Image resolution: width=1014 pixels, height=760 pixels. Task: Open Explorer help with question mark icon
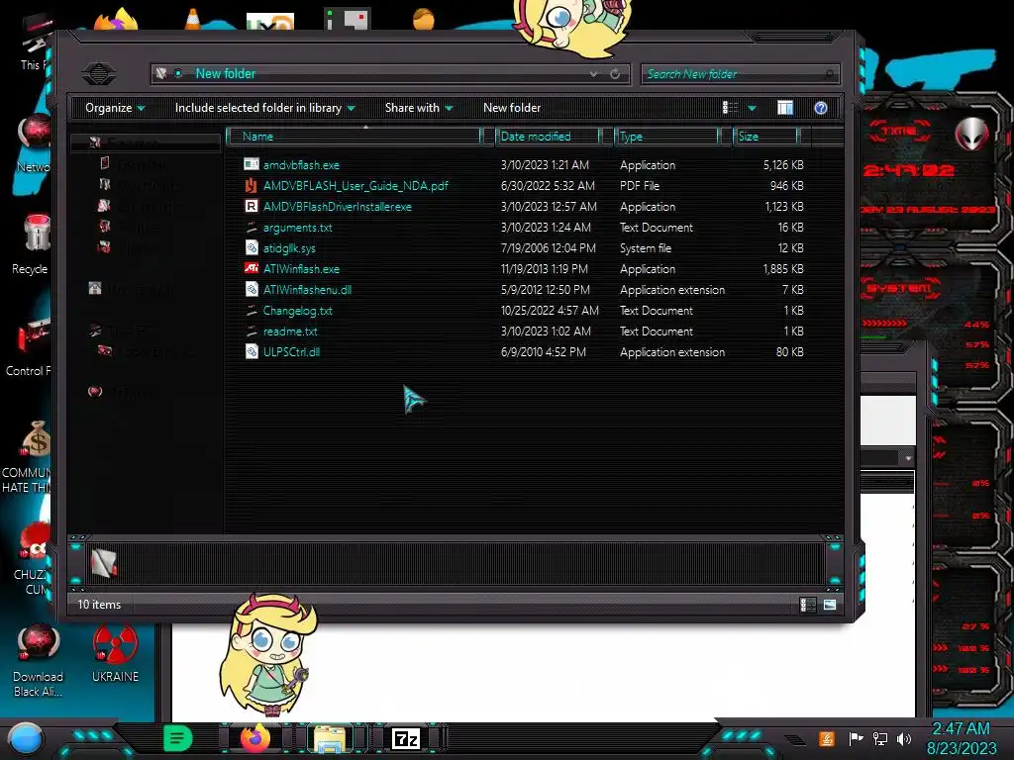tap(821, 108)
